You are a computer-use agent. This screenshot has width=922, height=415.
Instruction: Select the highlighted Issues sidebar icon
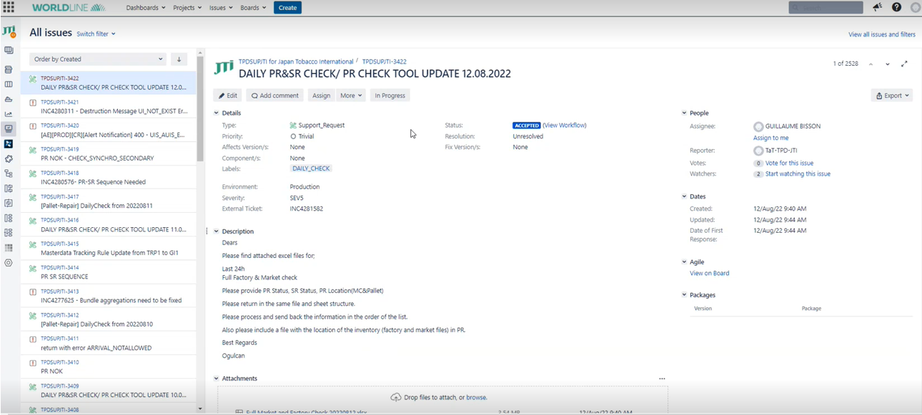tap(9, 129)
